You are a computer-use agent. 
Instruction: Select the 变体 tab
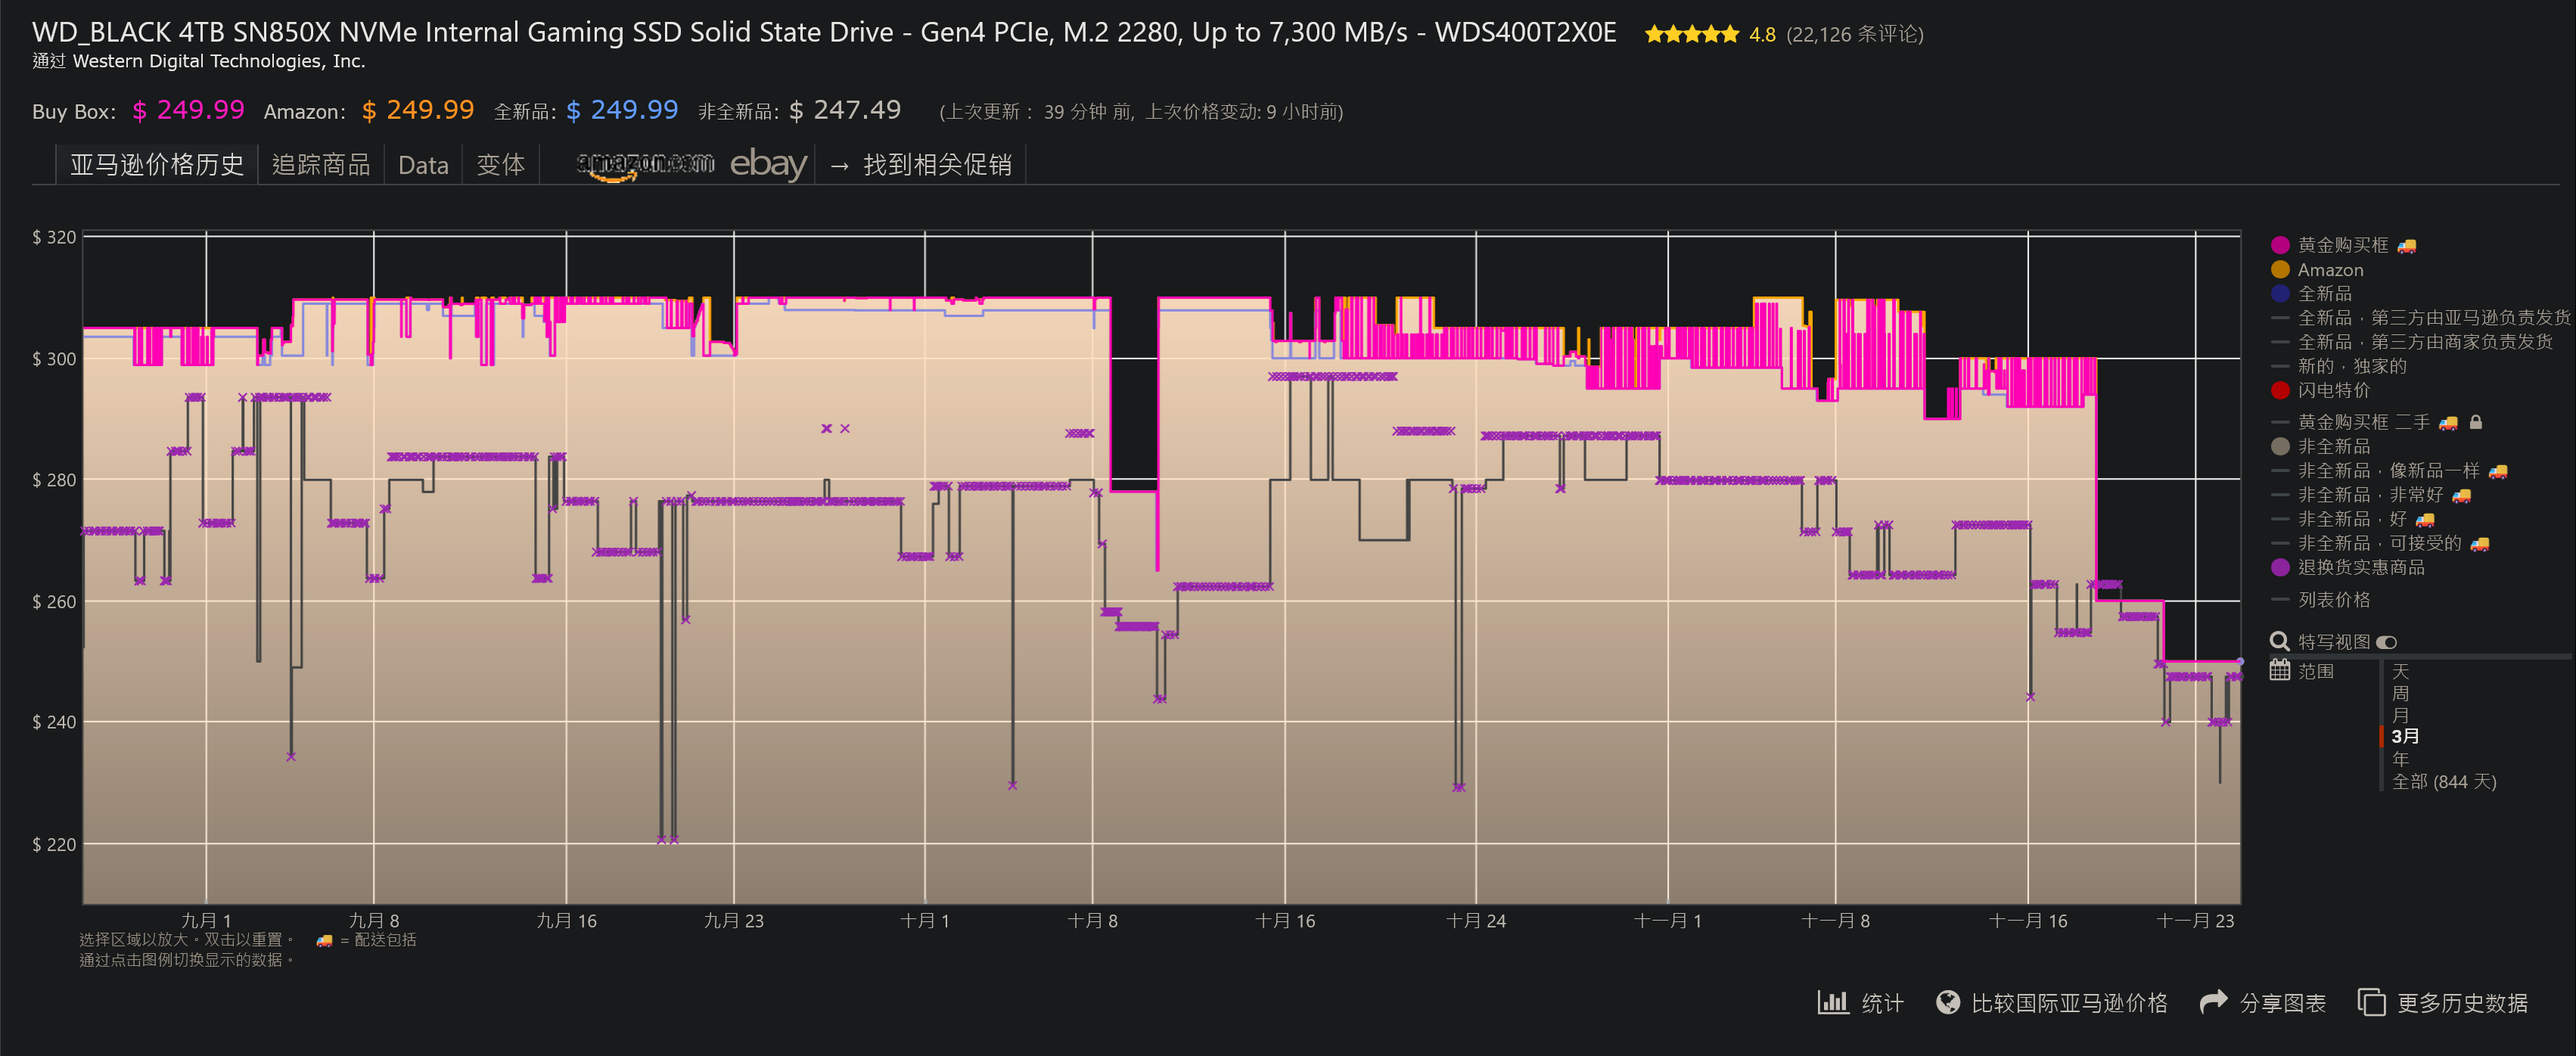tap(500, 165)
